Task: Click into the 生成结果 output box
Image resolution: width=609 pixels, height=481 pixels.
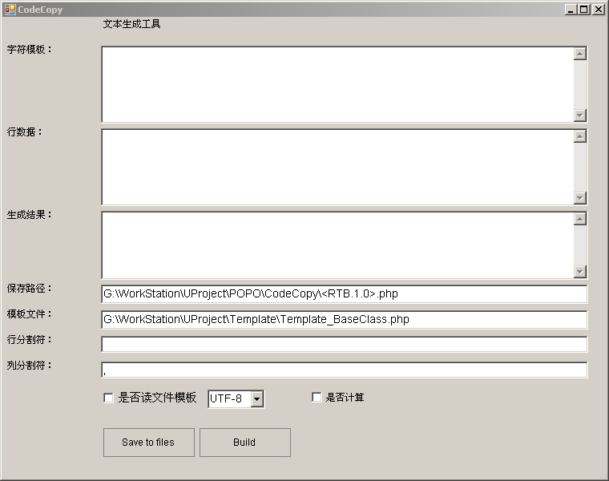Action: pos(337,245)
